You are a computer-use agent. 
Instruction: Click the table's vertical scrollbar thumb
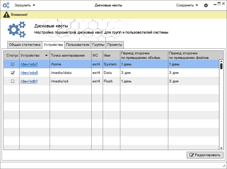[x=221, y=66]
